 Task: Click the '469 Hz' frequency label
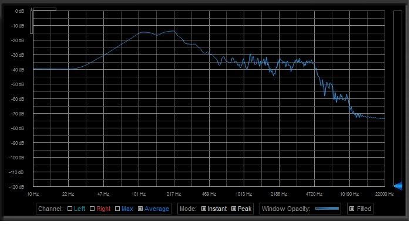[209, 194]
